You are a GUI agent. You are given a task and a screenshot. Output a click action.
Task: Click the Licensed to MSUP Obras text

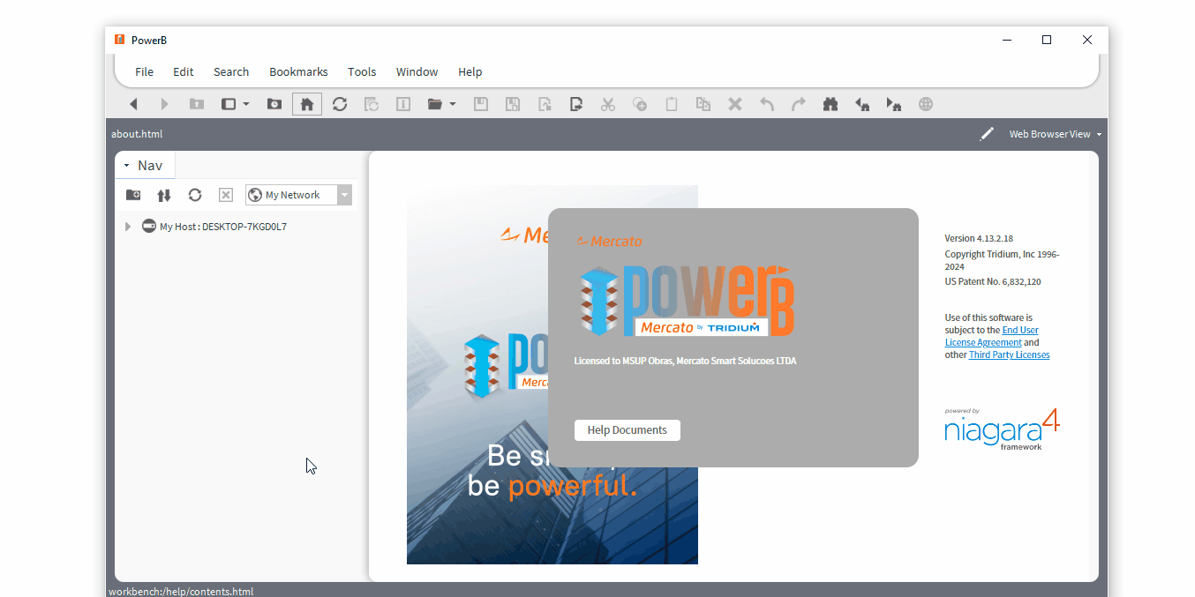pos(685,361)
